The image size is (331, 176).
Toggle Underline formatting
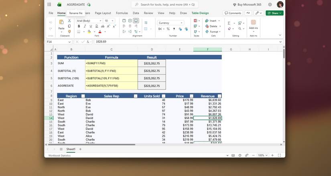(x=91, y=26)
